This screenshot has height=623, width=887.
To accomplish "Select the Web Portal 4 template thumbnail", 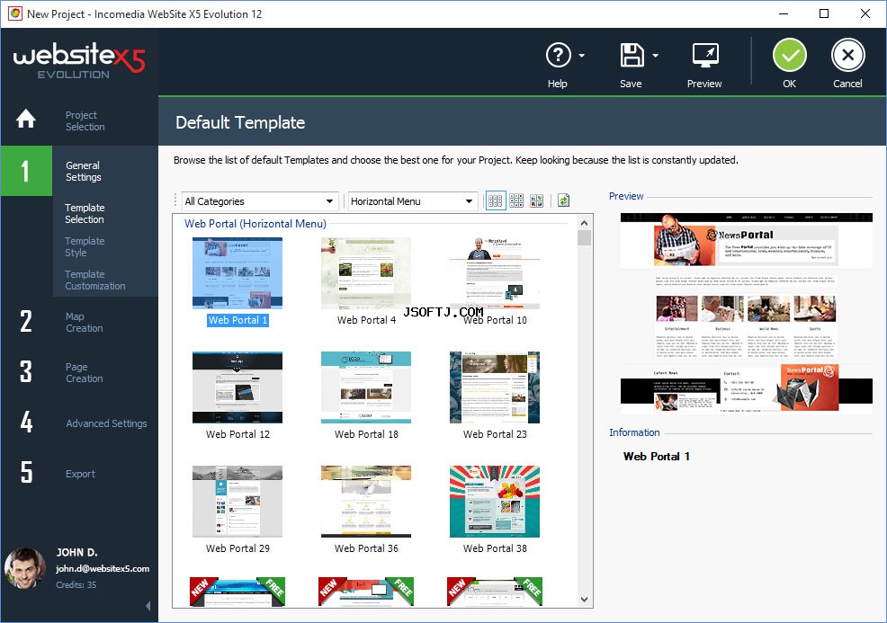I will pyautogui.click(x=366, y=273).
